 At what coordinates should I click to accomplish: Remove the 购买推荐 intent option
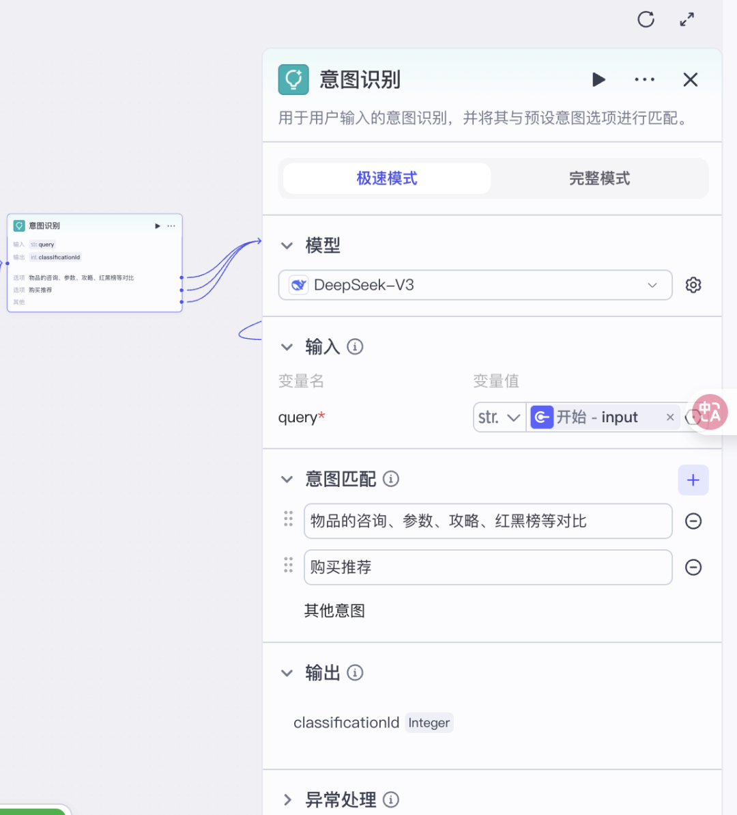pos(693,567)
